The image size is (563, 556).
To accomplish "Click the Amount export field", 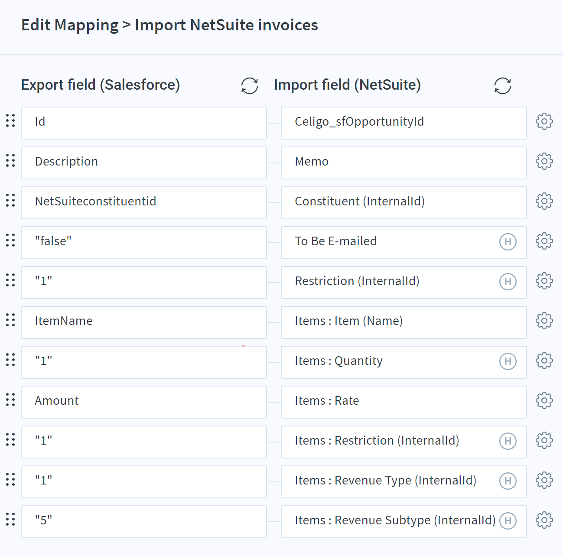I will 144,402.
